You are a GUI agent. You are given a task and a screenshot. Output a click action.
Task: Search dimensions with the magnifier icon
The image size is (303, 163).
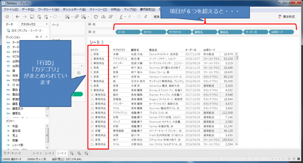coord(41,37)
